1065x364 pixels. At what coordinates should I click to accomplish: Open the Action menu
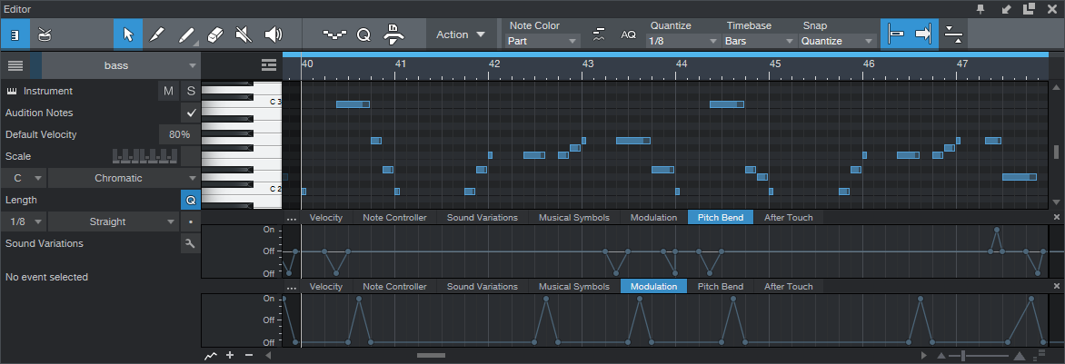(461, 34)
